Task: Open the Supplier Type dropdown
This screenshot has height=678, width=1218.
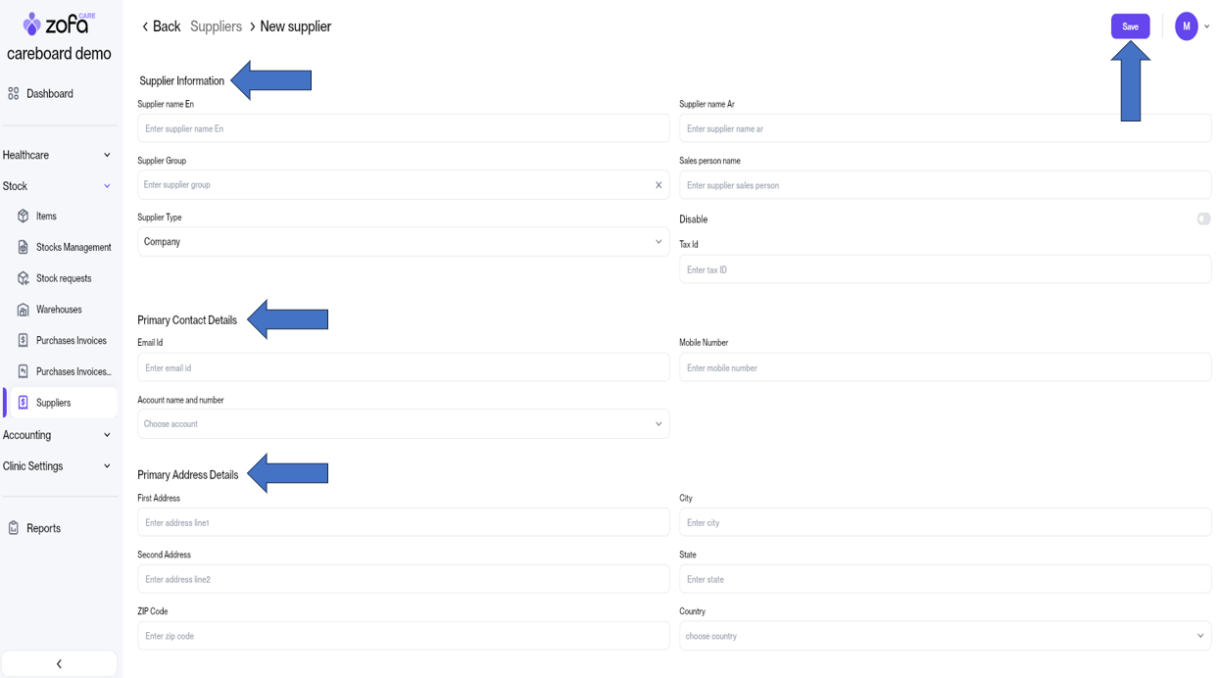Action: click(x=403, y=242)
